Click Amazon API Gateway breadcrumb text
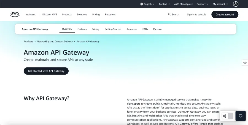Image resolution: width=248 pixels, height=125 pixels. tap(88, 41)
